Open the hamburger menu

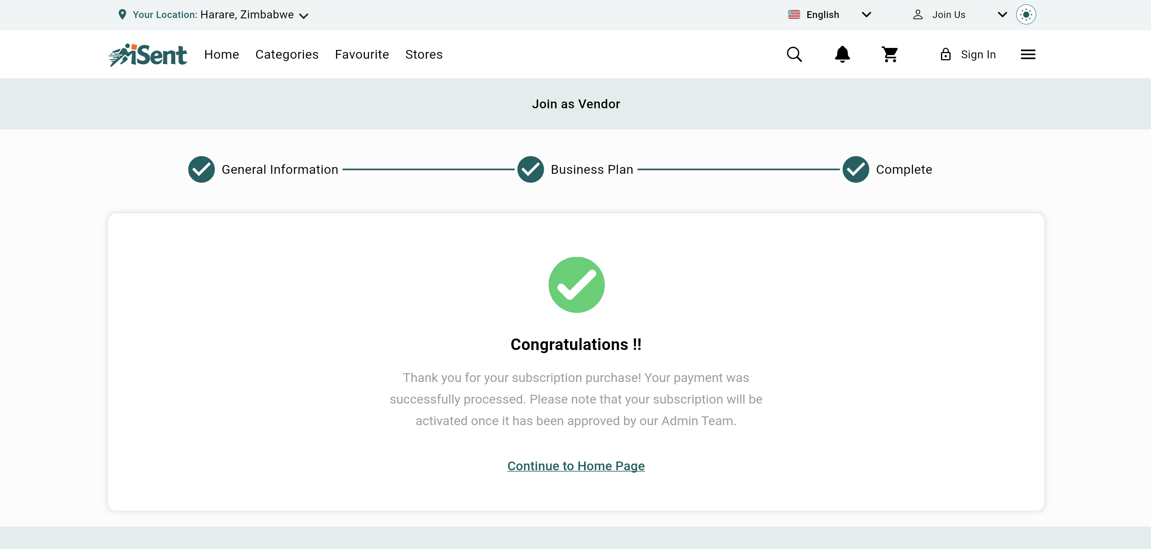1028,54
